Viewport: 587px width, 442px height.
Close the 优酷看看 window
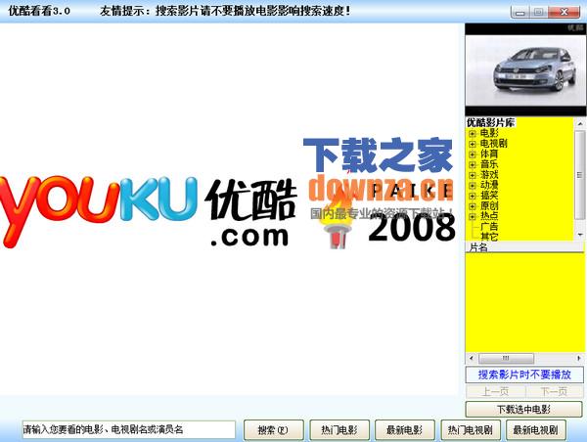coord(564,13)
